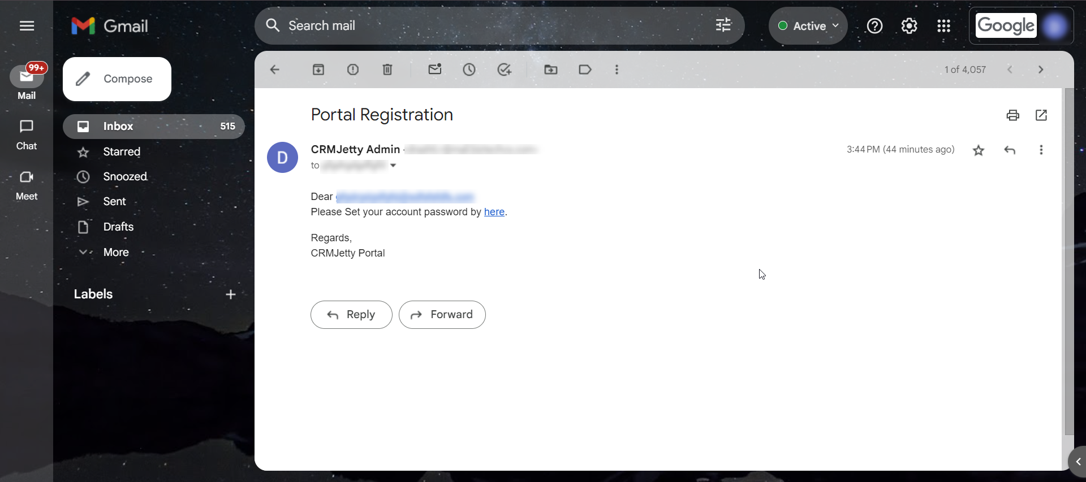Snooze this email with the clock icon
This screenshot has height=482, width=1086.
(x=469, y=70)
